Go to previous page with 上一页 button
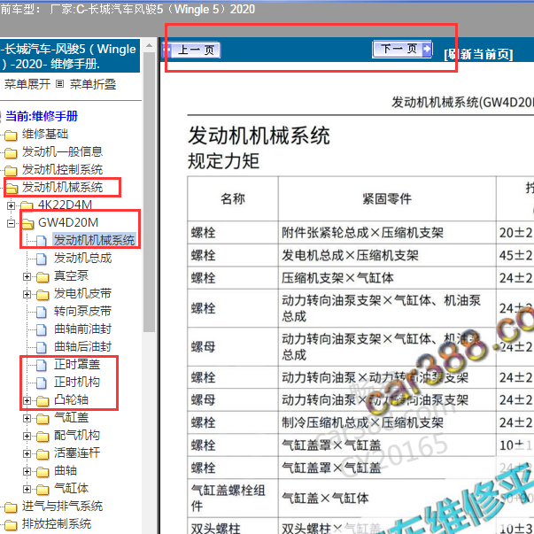 (x=191, y=50)
